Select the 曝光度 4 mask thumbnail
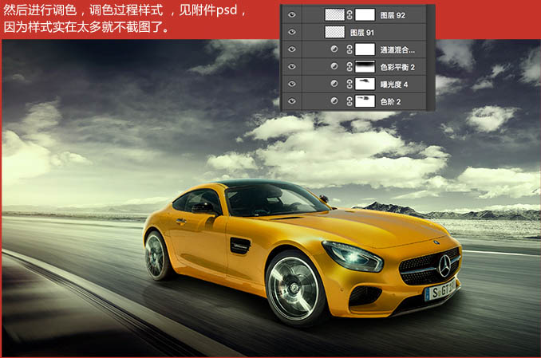 click(x=365, y=84)
